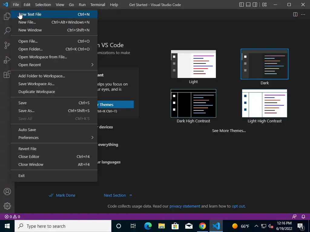310x232 pixels.
Task: Click Next Section link
Action: [x=118, y=195]
